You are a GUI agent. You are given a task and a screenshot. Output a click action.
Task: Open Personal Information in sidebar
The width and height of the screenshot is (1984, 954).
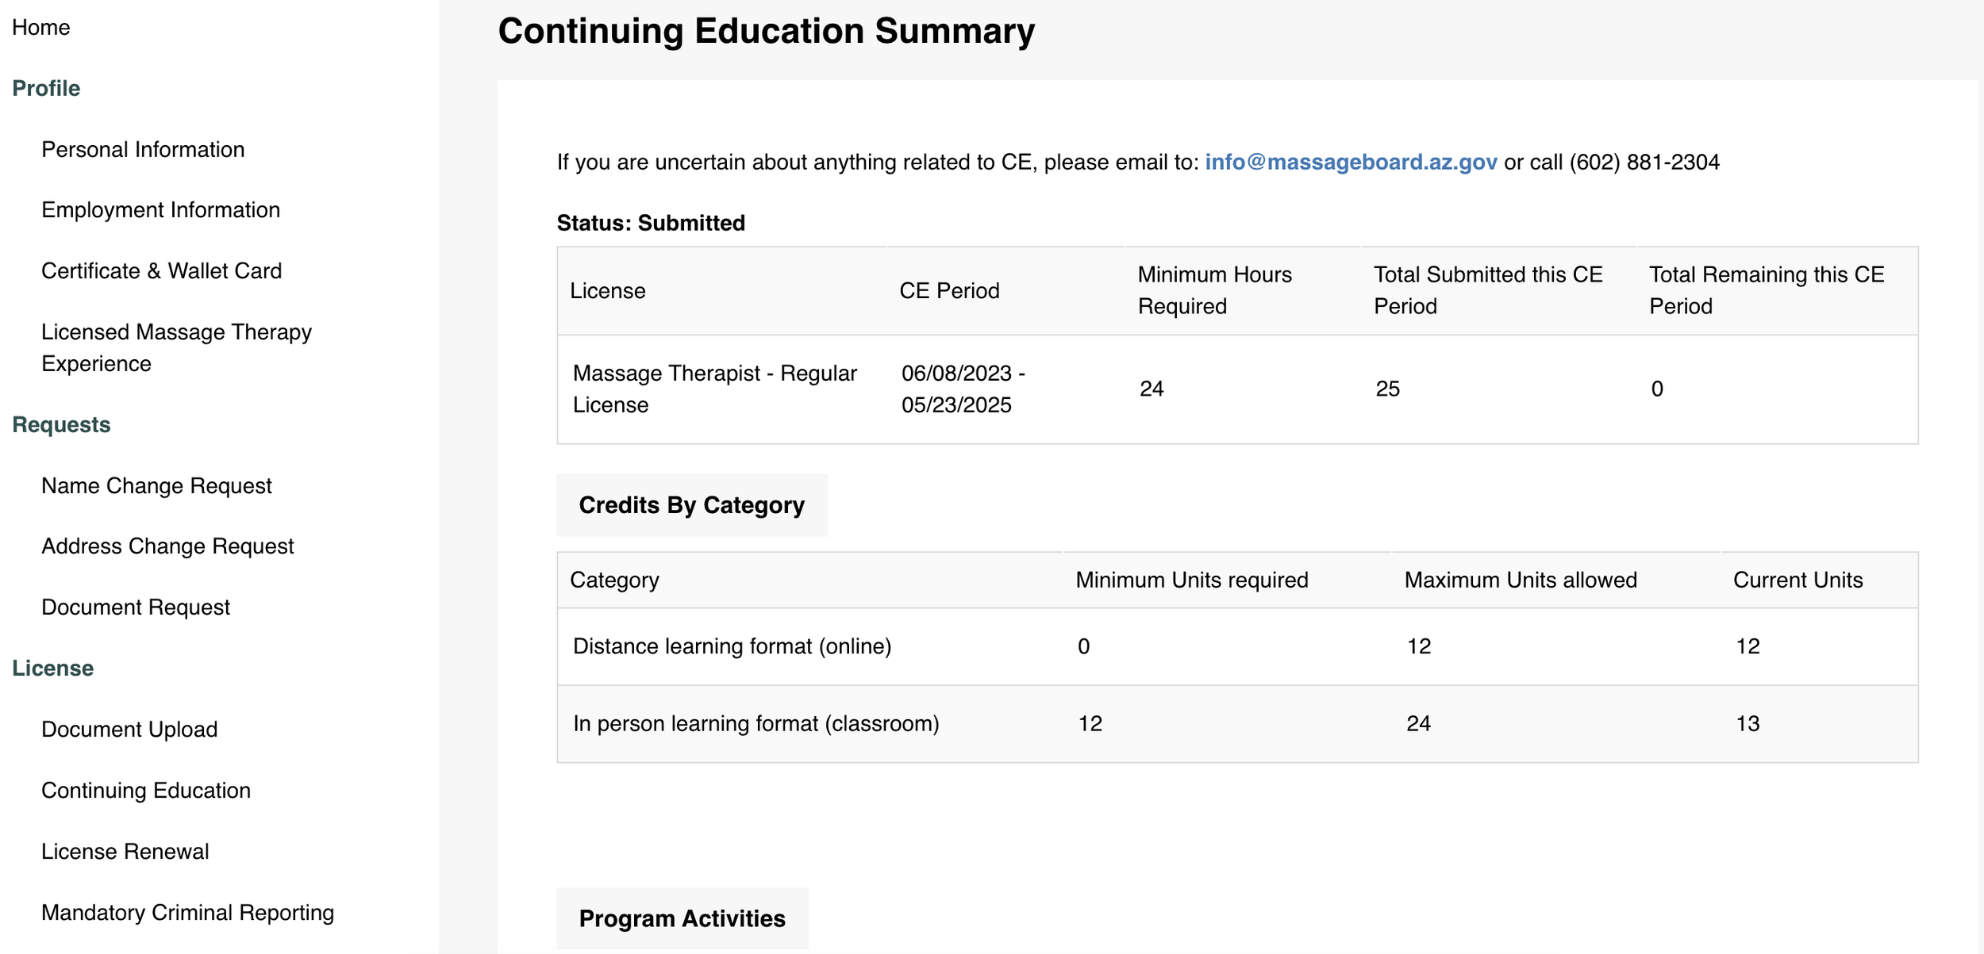143,149
